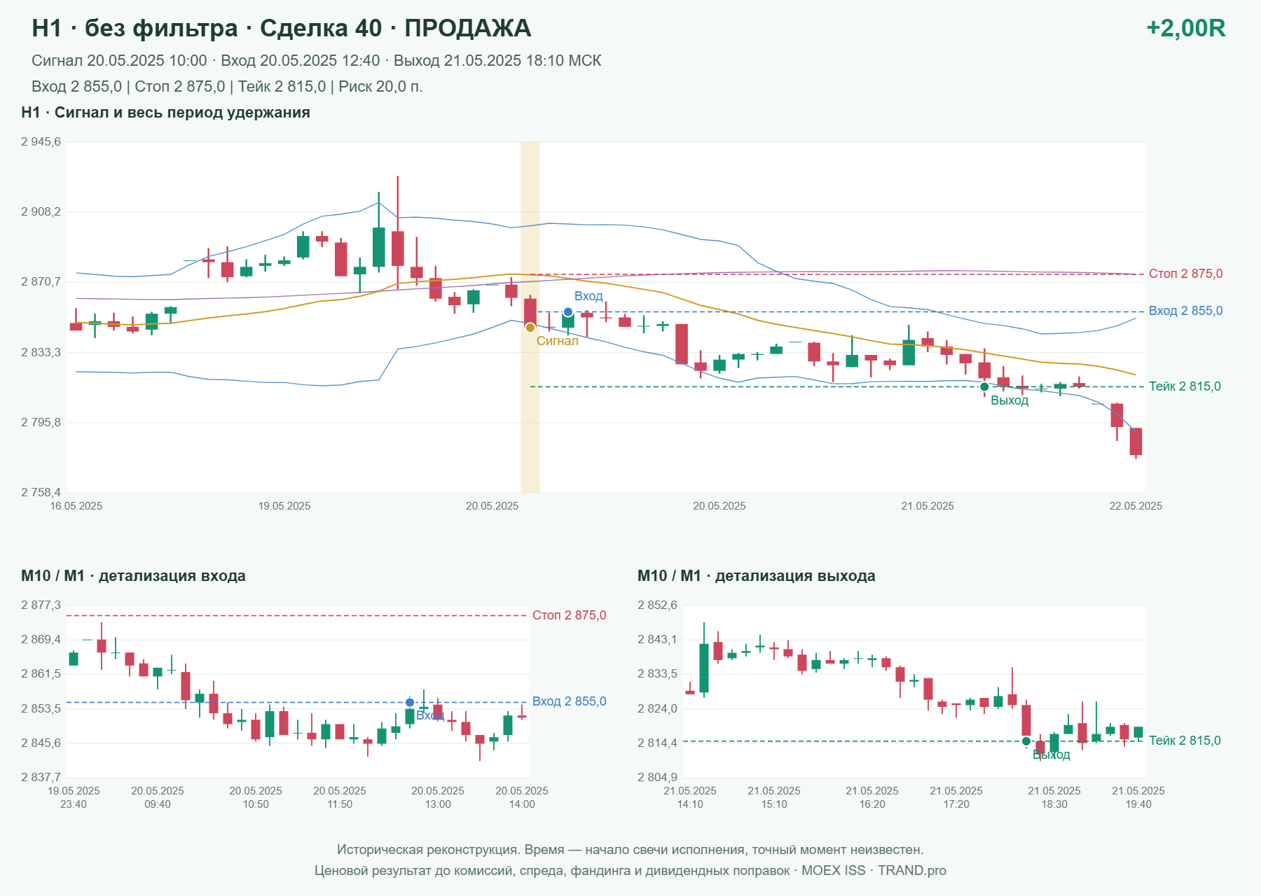Select blue entry dot in the entry detail chart

[410, 702]
